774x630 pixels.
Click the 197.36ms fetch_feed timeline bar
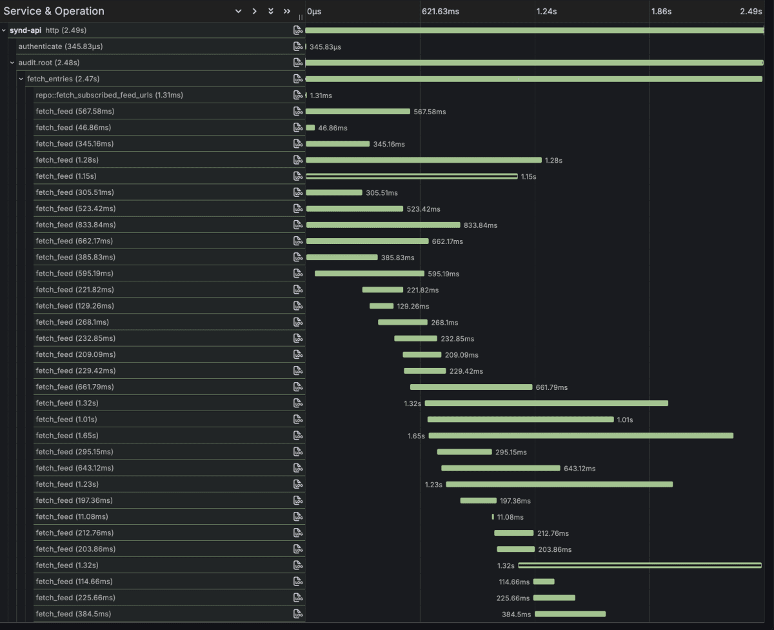[479, 500]
